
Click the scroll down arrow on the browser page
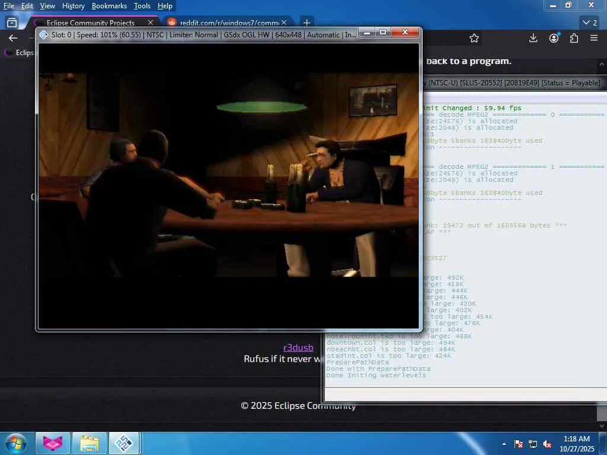pos(602,427)
